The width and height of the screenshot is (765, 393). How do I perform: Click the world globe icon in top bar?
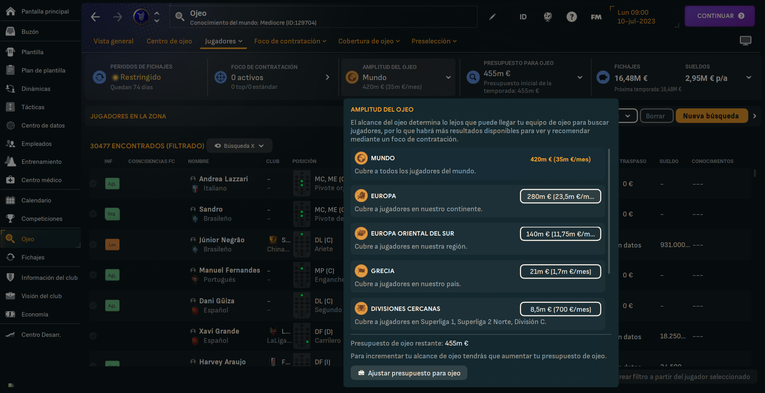tap(548, 17)
